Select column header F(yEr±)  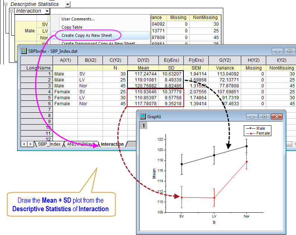tap(196, 60)
